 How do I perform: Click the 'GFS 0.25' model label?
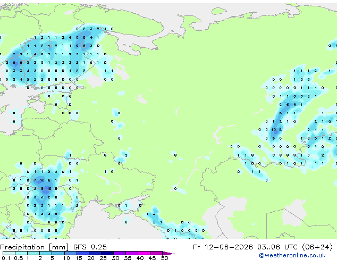click(90, 247)
